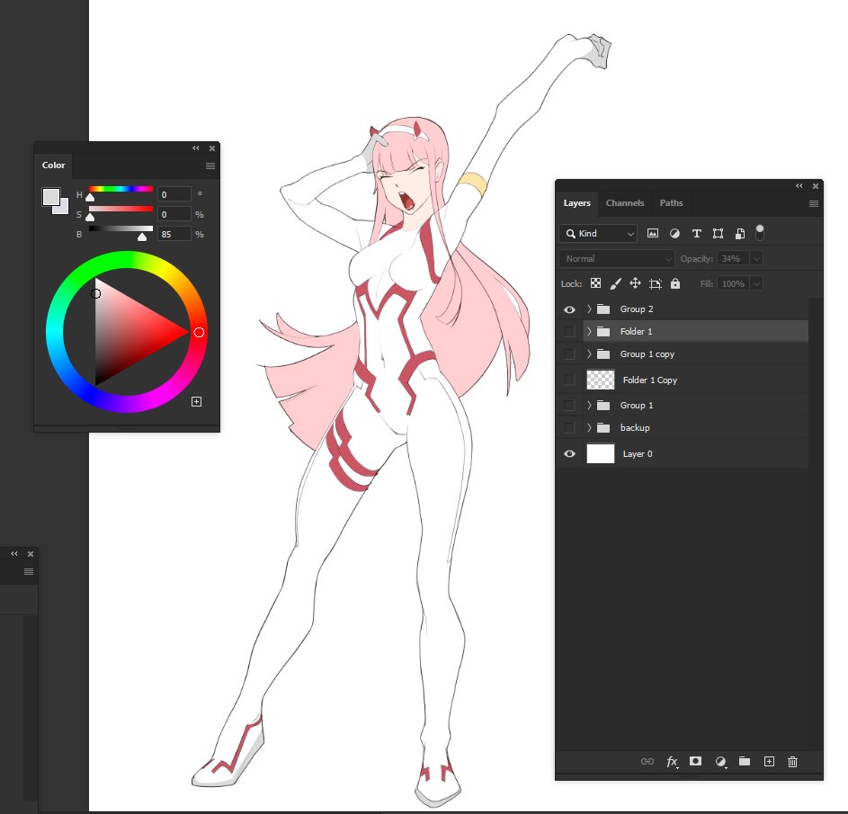The image size is (848, 814).
Task: Add a layer style with fx icon
Action: pos(673,762)
